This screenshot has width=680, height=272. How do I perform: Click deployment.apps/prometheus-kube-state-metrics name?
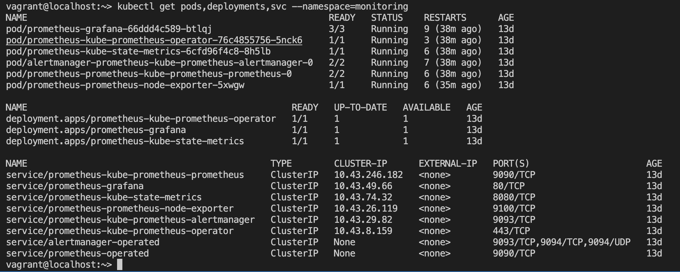(125, 141)
